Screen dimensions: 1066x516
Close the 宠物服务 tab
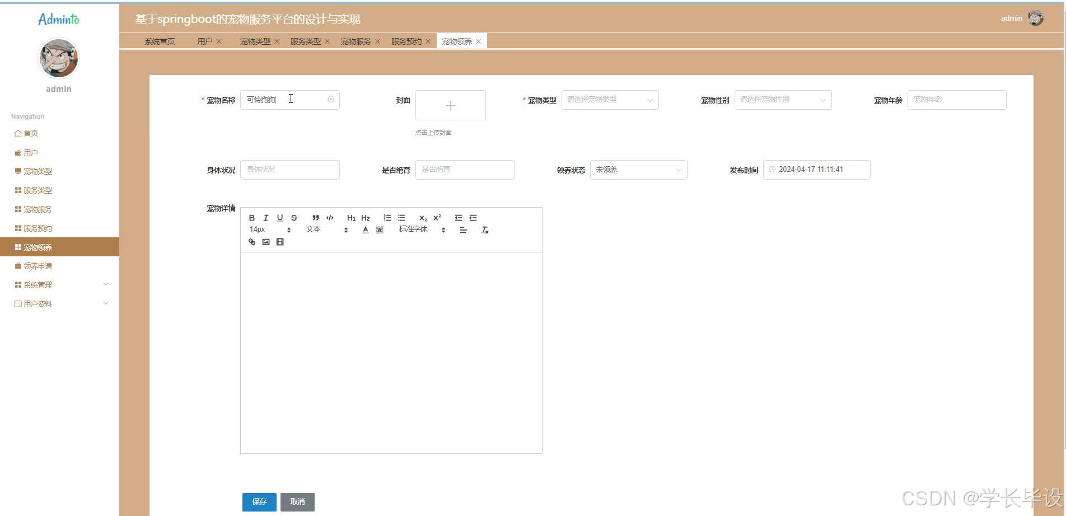[377, 41]
